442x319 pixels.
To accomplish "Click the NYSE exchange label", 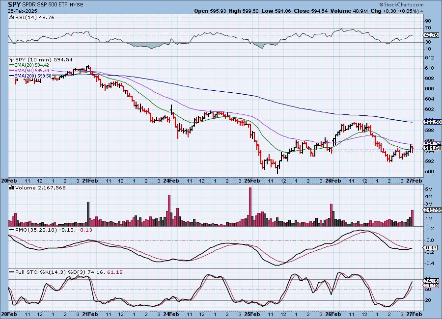I will [76, 4].
